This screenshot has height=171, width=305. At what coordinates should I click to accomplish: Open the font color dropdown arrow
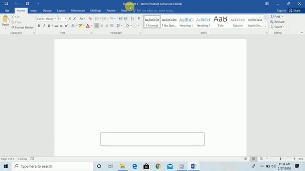tap(91, 26)
